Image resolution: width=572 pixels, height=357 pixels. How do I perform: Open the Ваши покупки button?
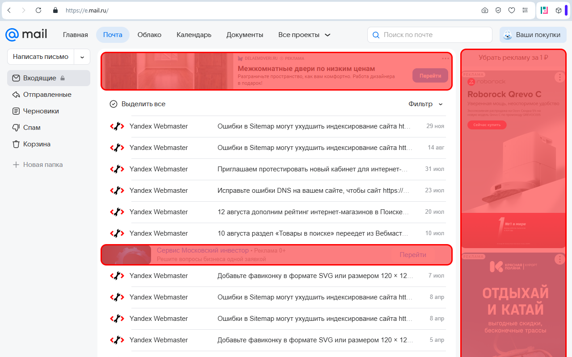pyautogui.click(x=533, y=35)
